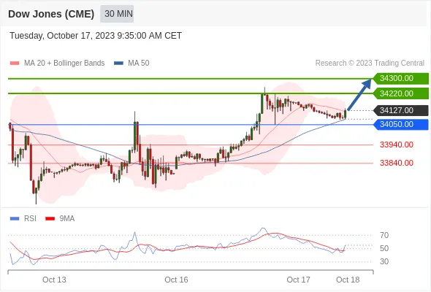Click the RSI 50 level label
The width and height of the screenshot is (431, 292).
pyautogui.click(x=384, y=249)
